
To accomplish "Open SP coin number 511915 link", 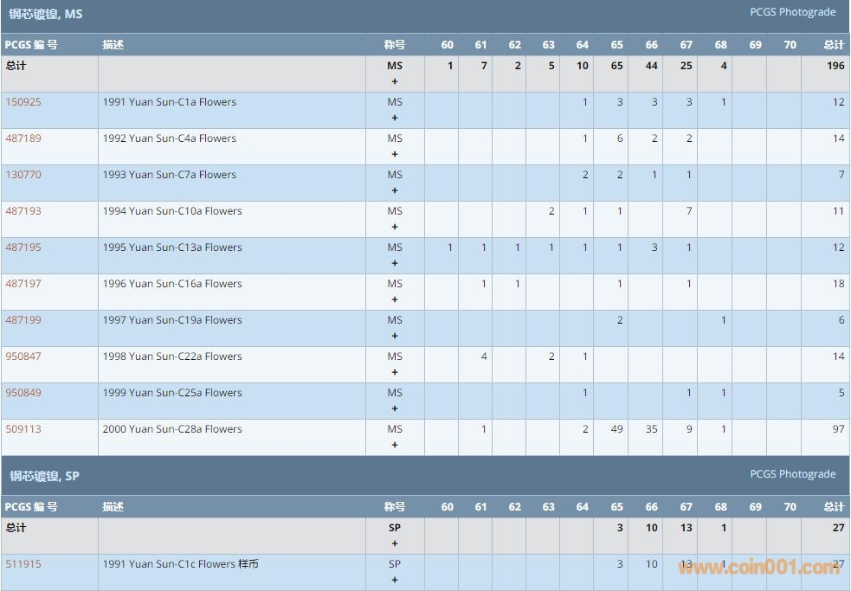I will pyautogui.click(x=23, y=564).
